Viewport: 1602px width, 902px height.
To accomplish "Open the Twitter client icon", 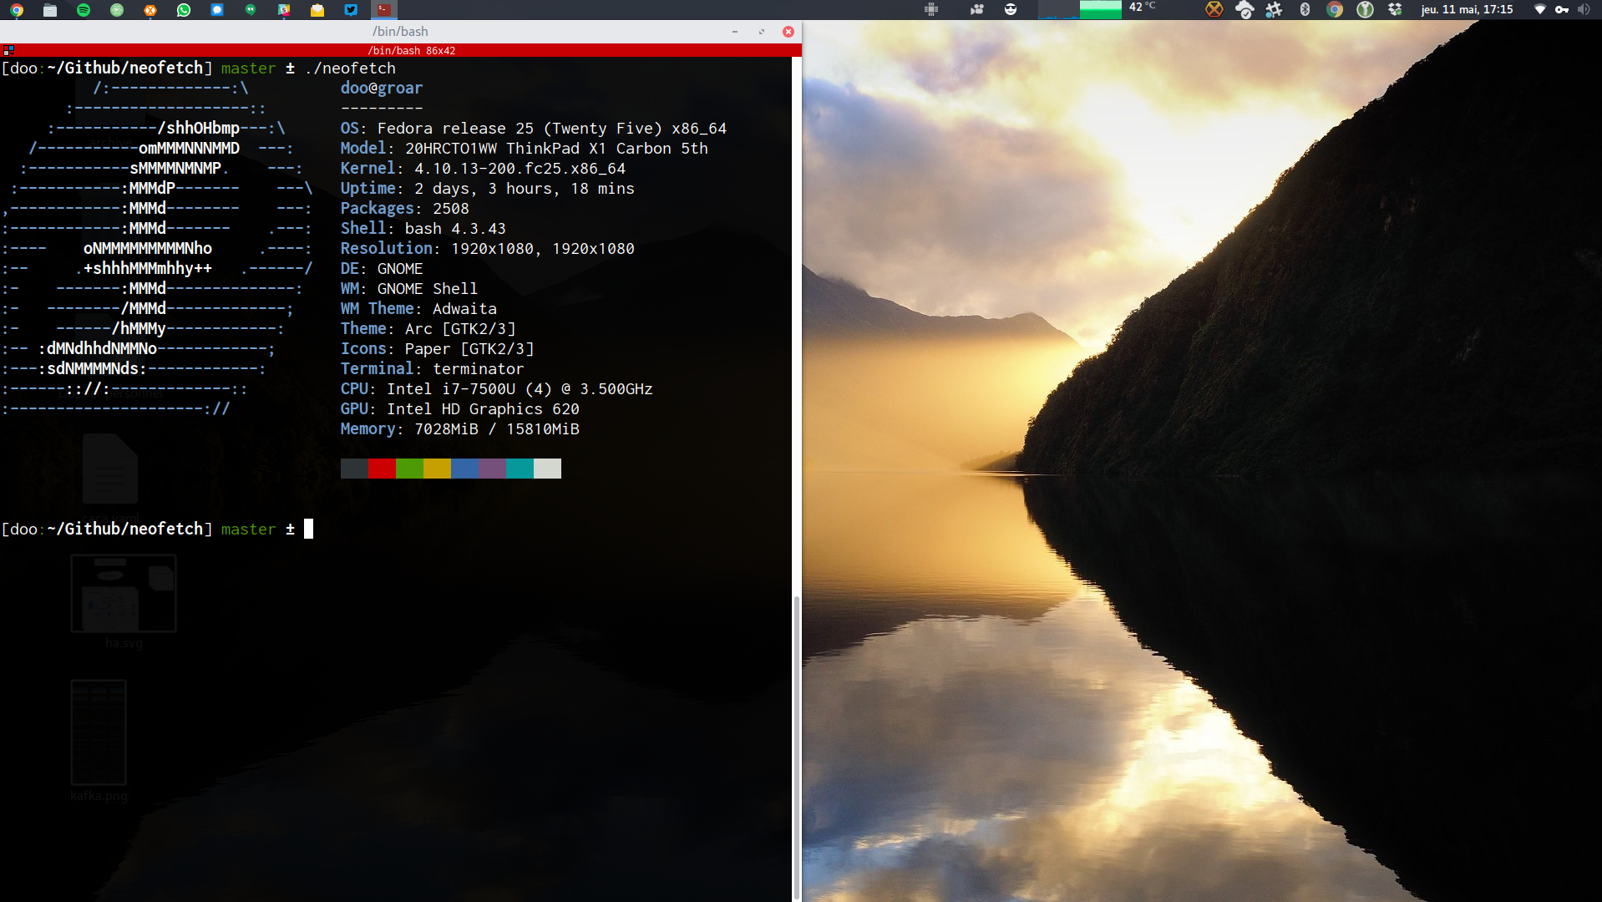I will 351,10.
